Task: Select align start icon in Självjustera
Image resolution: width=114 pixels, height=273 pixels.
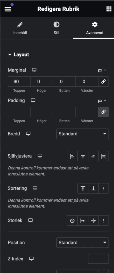Action: pyautogui.click(x=72, y=156)
